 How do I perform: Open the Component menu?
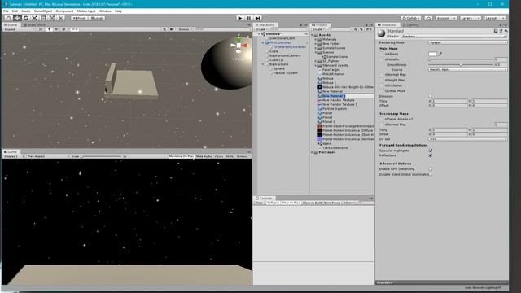point(64,11)
